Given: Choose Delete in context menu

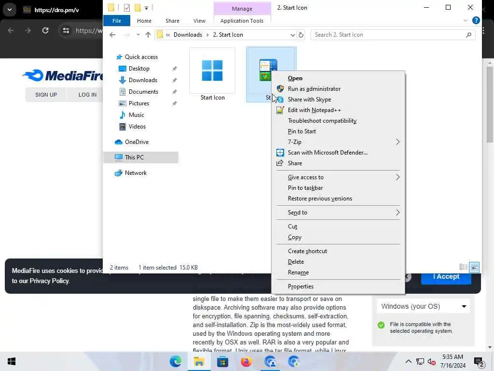Looking at the screenshot, I should (x=296, y=262).
